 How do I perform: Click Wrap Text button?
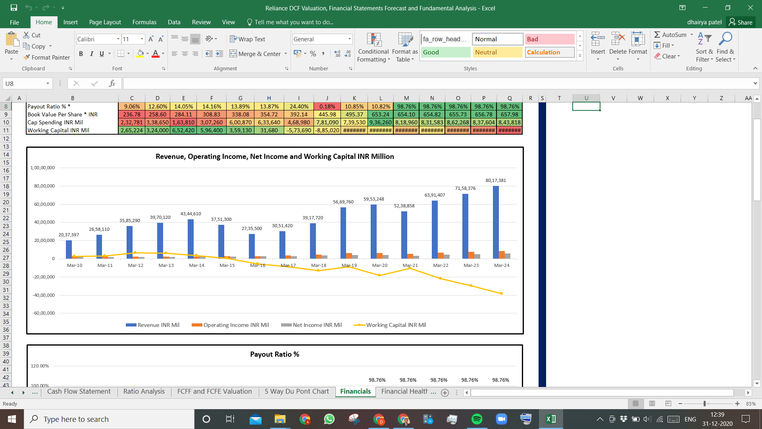[247, 39]
